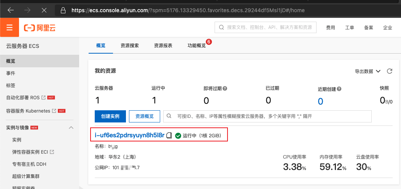Click help icon next to 即将过期
Screen dimensions: 401x189
click(225, 89)
